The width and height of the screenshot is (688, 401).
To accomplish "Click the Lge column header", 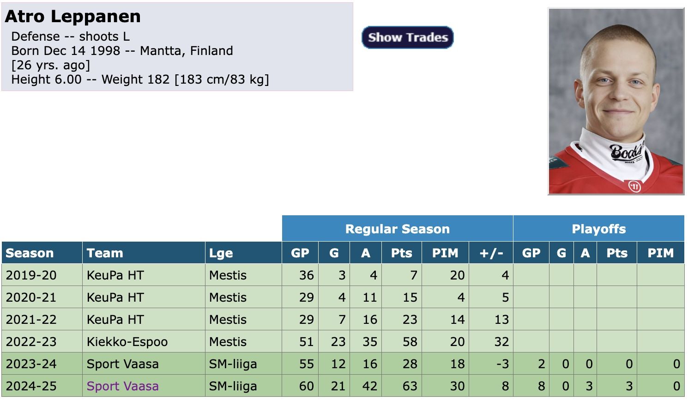I will (x=221, y=253).
